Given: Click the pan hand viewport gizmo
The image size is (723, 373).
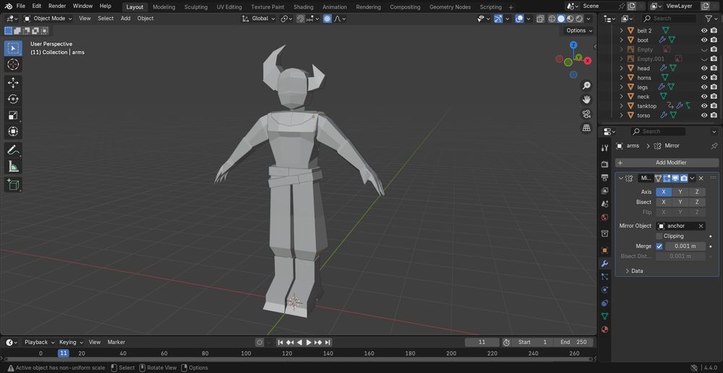Looking at the screenshot, I should click(586, 100).
